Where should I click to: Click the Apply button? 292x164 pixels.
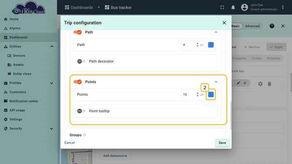(x=276, y=47)
